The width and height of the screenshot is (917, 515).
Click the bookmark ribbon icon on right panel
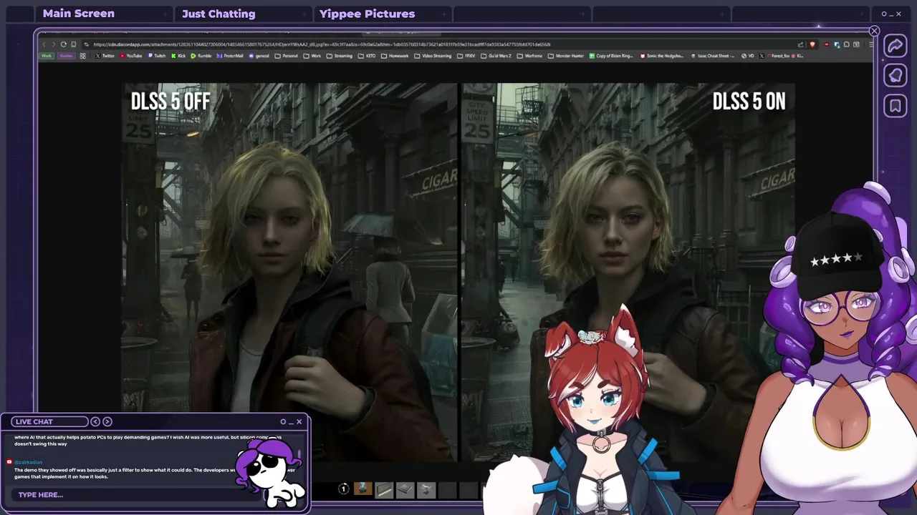pyautogui.click(x=895, y=106)
